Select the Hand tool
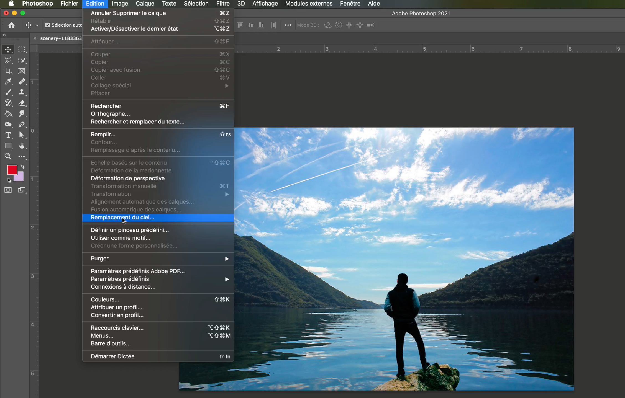625x398 pixels. pos(22,146)
